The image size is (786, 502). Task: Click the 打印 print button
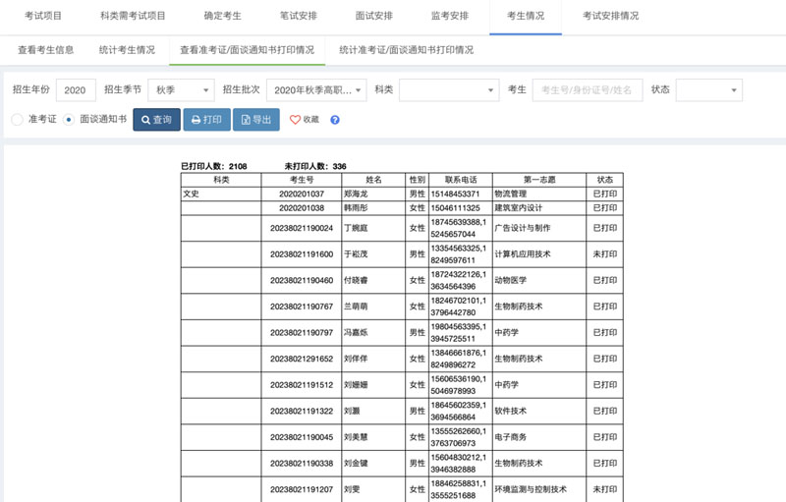206,120
